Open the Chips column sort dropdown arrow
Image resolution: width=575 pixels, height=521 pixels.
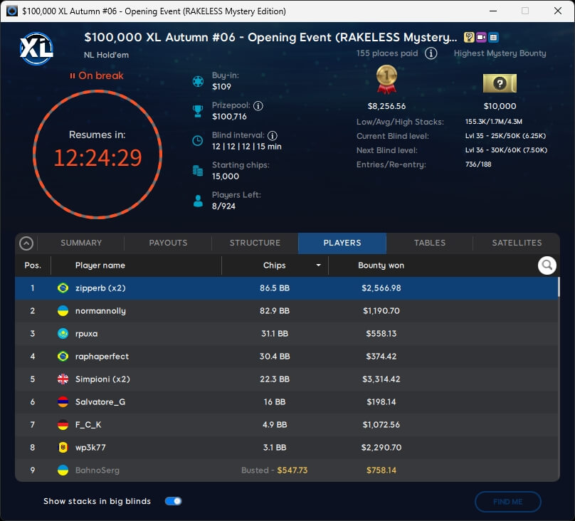(318, 265)
